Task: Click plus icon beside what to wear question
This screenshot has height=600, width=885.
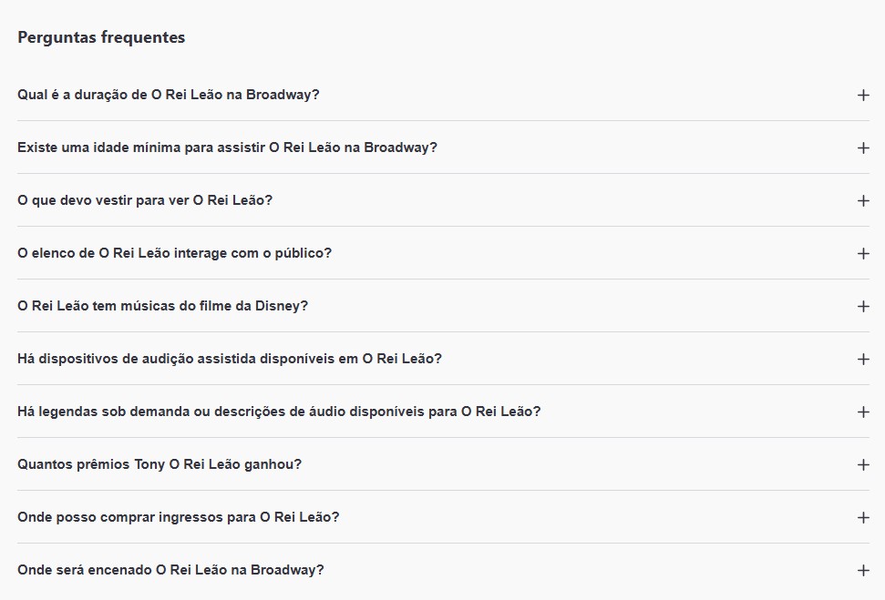Action: click(x=863, y=200)
